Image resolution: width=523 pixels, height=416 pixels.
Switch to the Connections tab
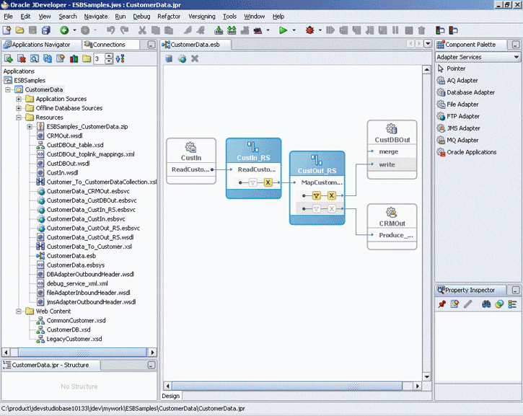(x=109, y=44)
